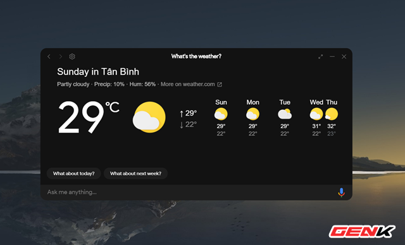Select Wednesday's forecast icon
The height and width of the screenshot is (245, 405).
316,114
